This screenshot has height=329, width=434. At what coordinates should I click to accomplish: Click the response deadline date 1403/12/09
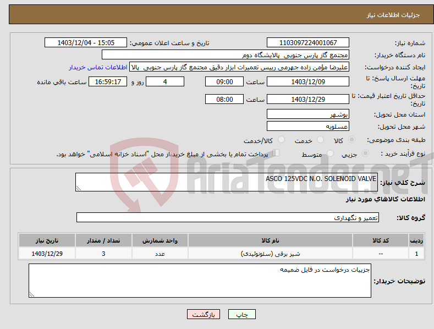308,81
